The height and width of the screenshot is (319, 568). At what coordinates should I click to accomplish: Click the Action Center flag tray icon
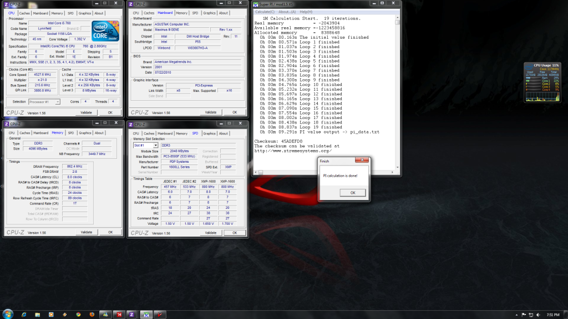[523, 314]
